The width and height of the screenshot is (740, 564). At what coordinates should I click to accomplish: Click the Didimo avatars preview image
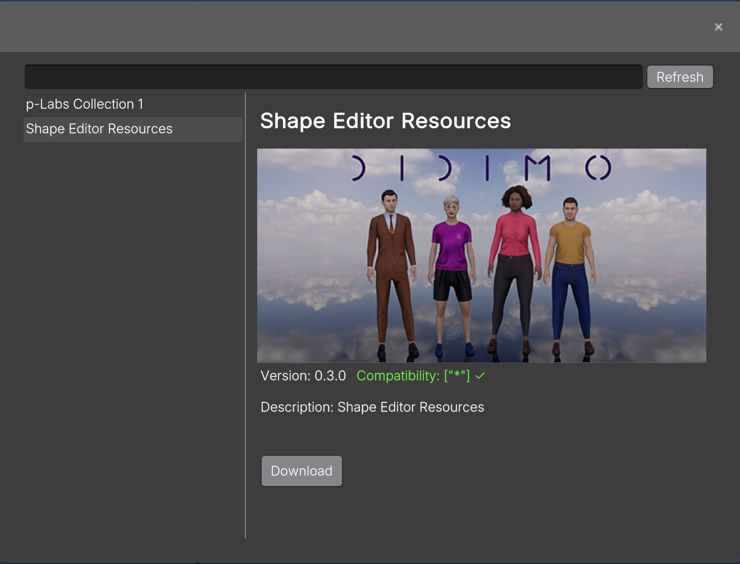click(482, 256)
